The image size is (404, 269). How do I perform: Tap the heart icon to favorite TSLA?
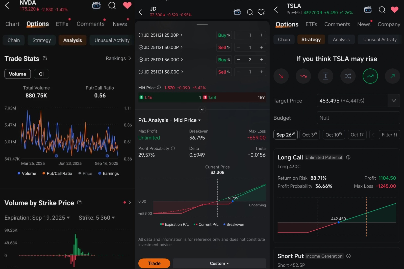click(395, 10)
